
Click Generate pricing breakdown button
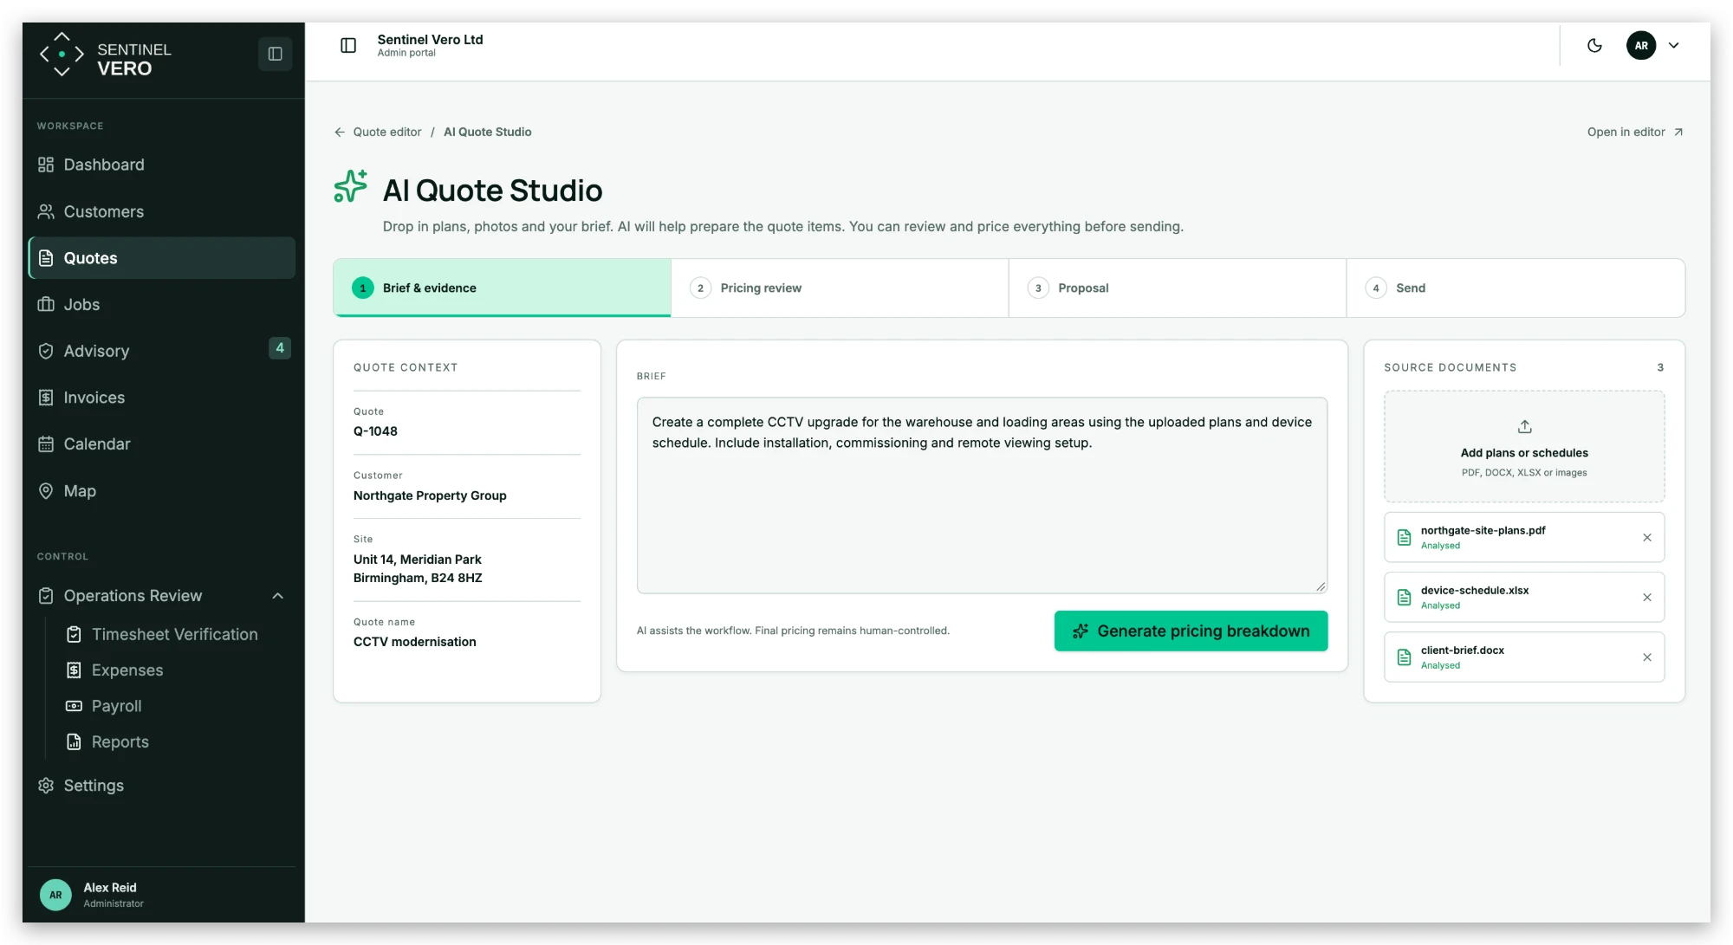point(1191,631)
